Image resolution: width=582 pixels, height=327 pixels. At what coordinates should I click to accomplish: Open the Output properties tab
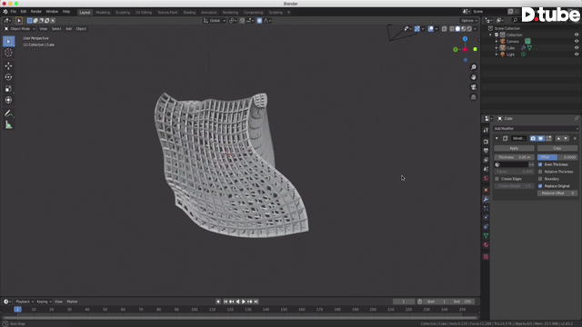[x=486, y=151]
